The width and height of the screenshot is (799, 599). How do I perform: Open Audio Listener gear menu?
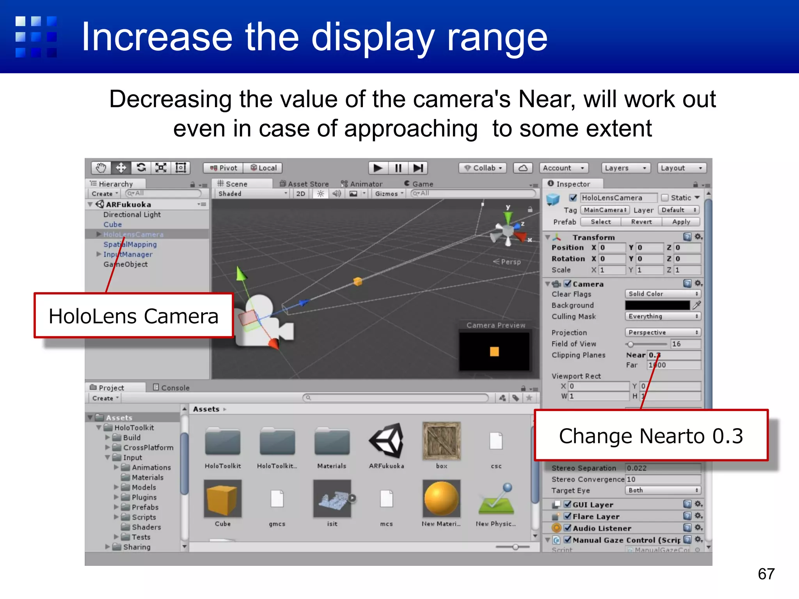(x=698, y=528)
